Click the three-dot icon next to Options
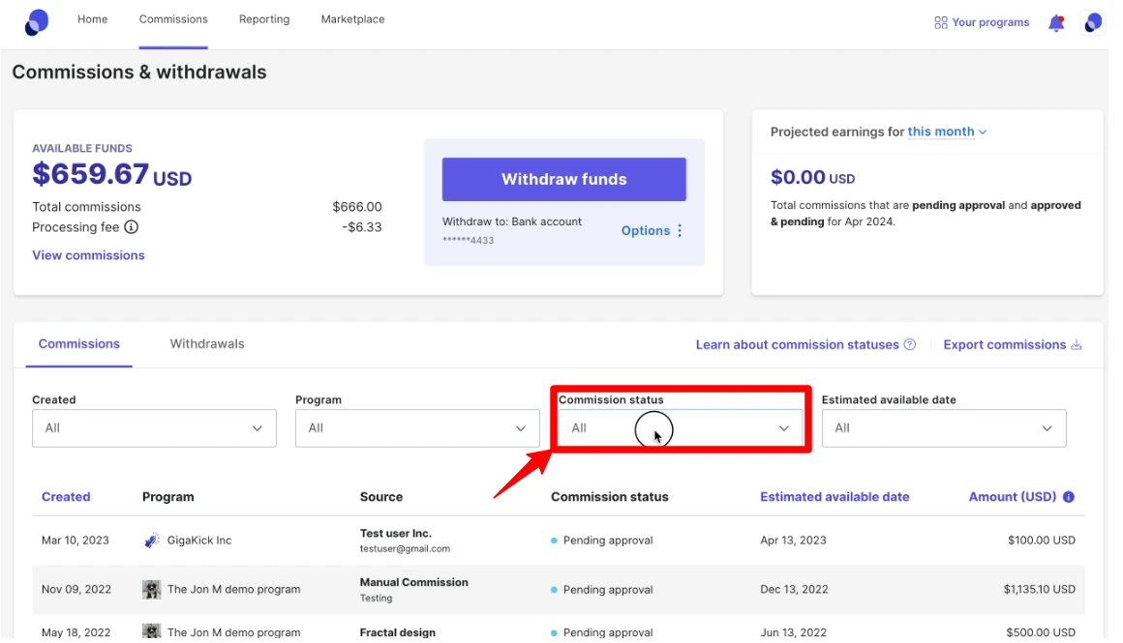Image resolution: width=1123 pixels, height=643 pixels. pos(680,231)
